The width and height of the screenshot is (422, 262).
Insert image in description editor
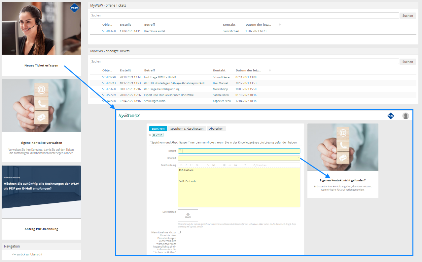pos(213,165)
